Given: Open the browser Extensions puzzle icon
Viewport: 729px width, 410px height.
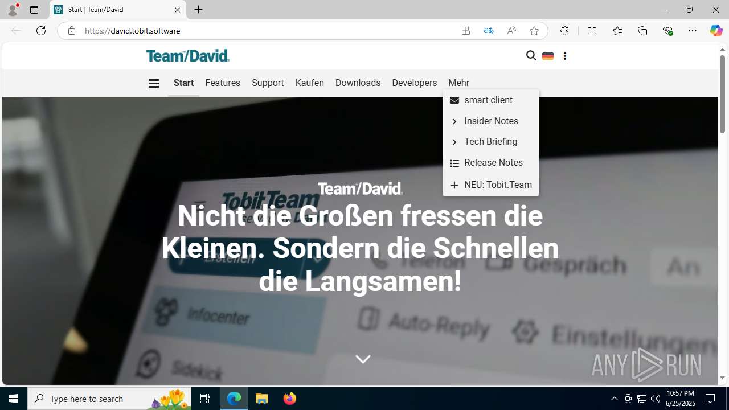Looking at the screenshot, I should click(x=564, y=31).
